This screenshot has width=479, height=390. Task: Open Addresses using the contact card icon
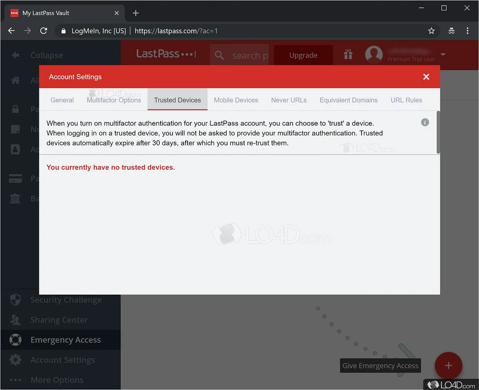15,149
